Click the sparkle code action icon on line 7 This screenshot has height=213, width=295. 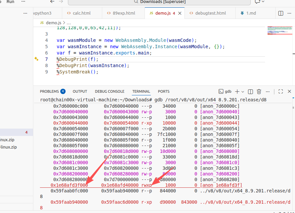coord(37,59)
